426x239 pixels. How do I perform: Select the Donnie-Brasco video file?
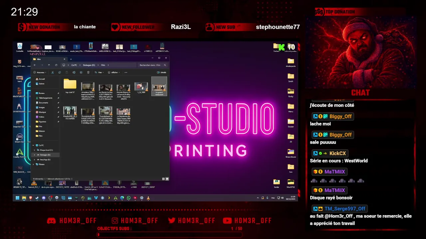coord(123,91)
